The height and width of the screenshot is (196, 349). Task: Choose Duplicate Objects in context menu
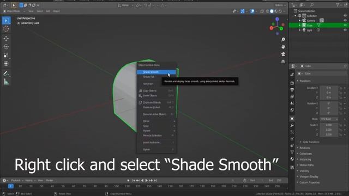(x=157, y=102)
